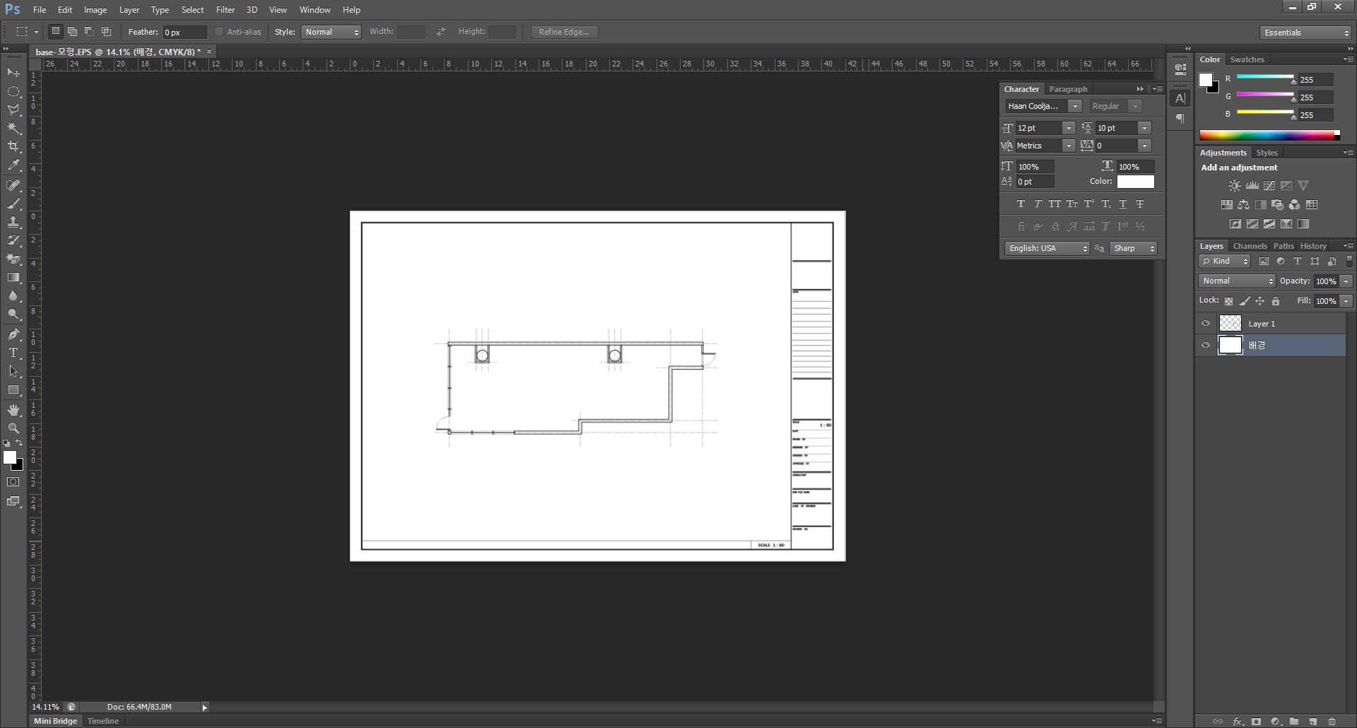Viewport: 1357px width, 728px height.
Task: Create a new layer with the icon
Action: 1313,722
